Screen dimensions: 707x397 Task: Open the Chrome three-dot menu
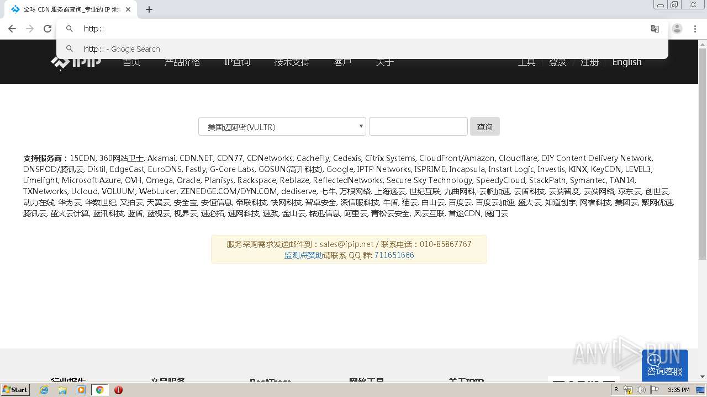pyautogui.click(x=695, y=29)
